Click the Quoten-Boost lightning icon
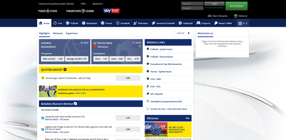286x140 pixels. [x=65, y=70]
